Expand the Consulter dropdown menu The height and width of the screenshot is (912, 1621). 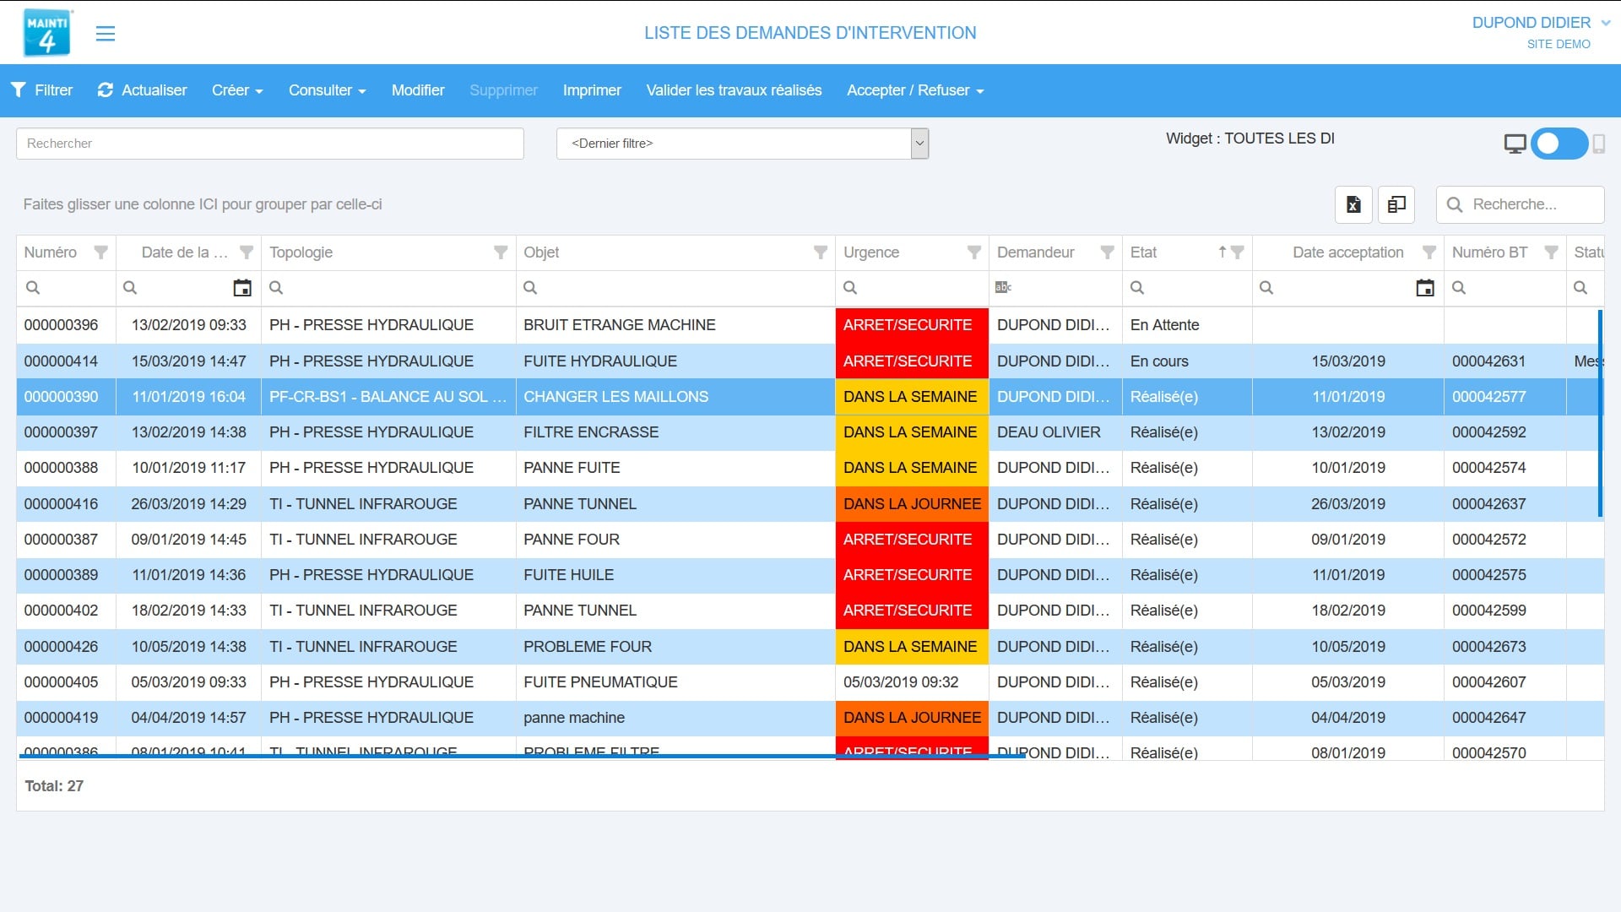tap(328, 90)
